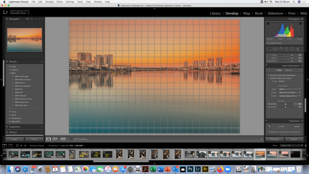Select the Spot Removal tool icon
Image resolution: width=309 pixels, height=174 pixels.
(x=275, y=49)
